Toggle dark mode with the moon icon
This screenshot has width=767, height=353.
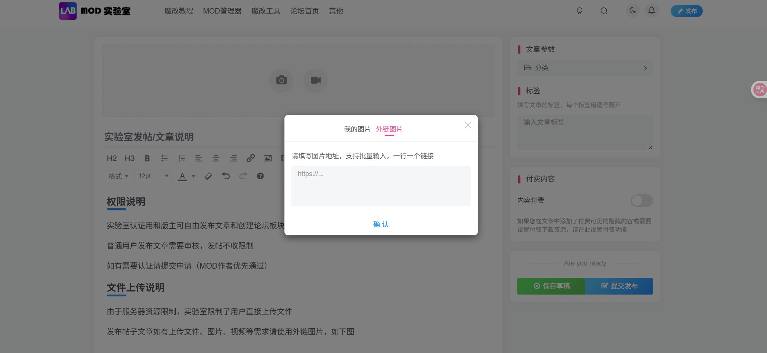632,11
